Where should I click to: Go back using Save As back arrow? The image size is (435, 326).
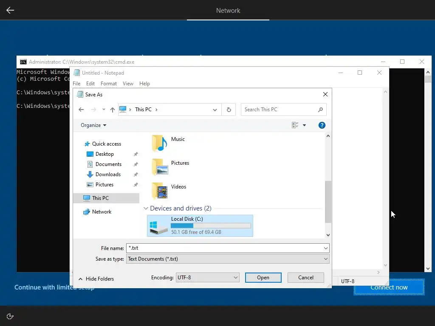[x=81, y=110]
